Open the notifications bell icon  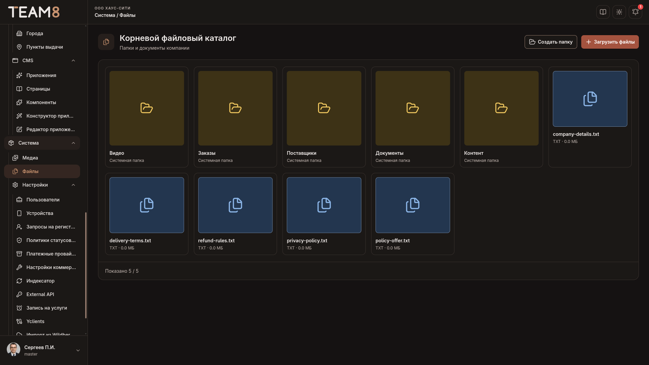click(x=635, y=12)
